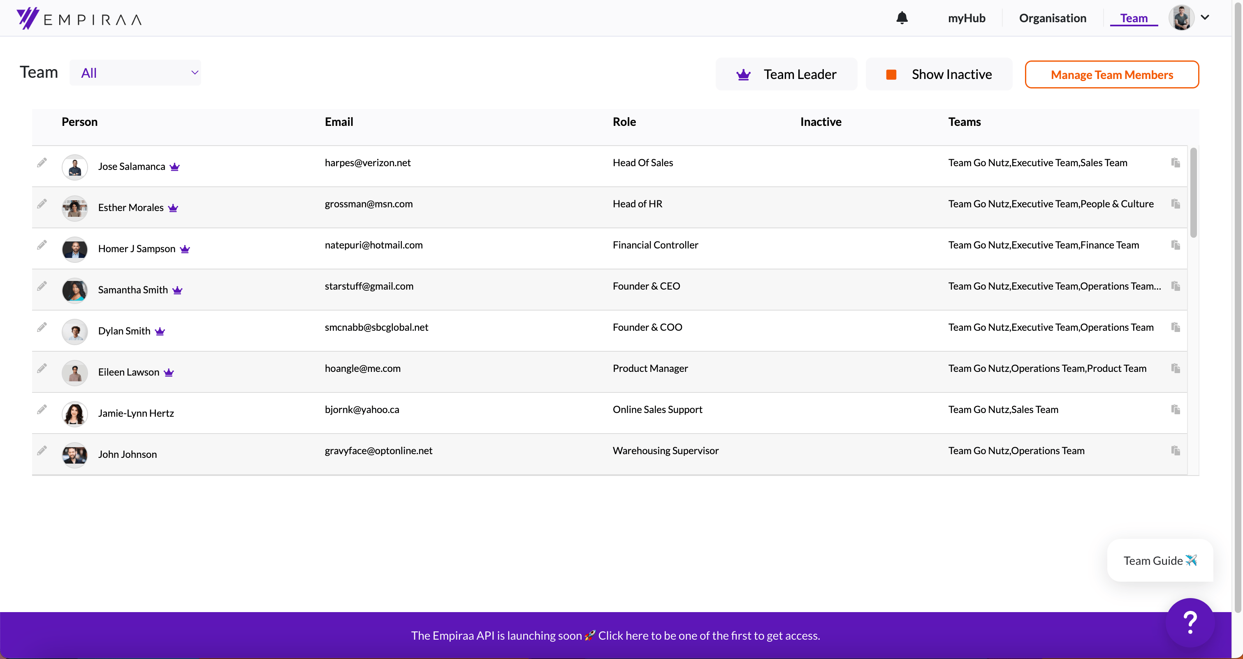This screenshot has height=659, width=1243.
Task: Switch to the Organisation tab
Action: pos(1053,18)
